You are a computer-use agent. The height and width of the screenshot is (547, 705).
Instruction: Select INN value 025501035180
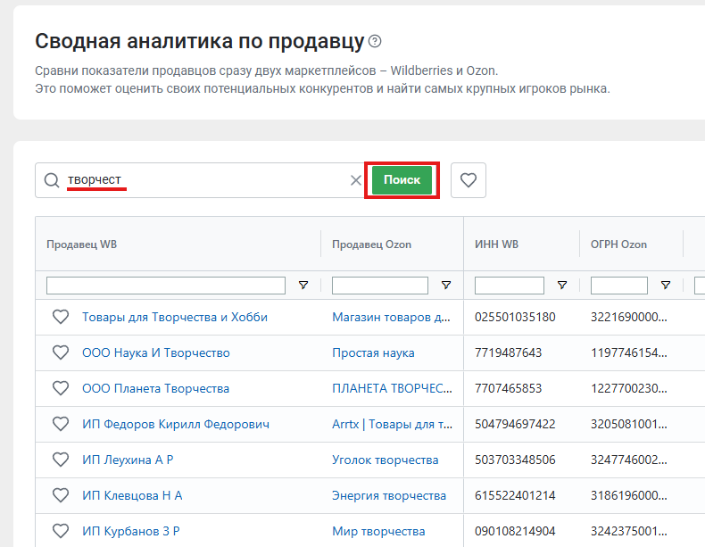click(x=515, y=318)
